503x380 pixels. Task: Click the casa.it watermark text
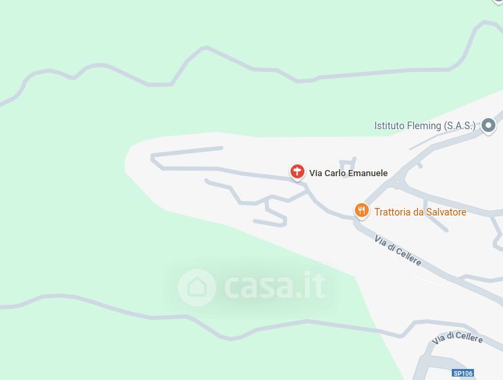(275, 285)
